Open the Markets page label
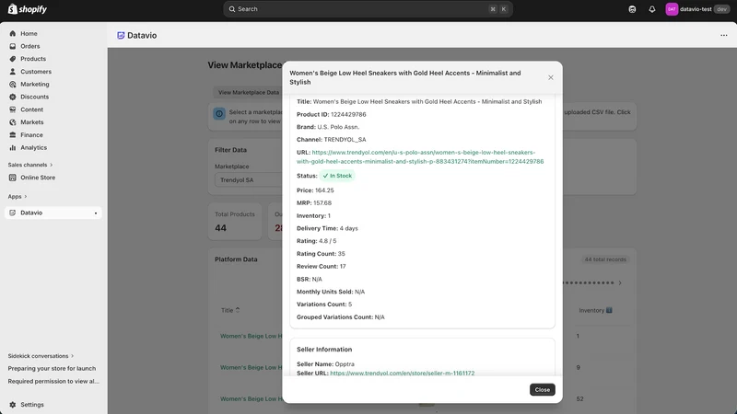 point(32,122)
